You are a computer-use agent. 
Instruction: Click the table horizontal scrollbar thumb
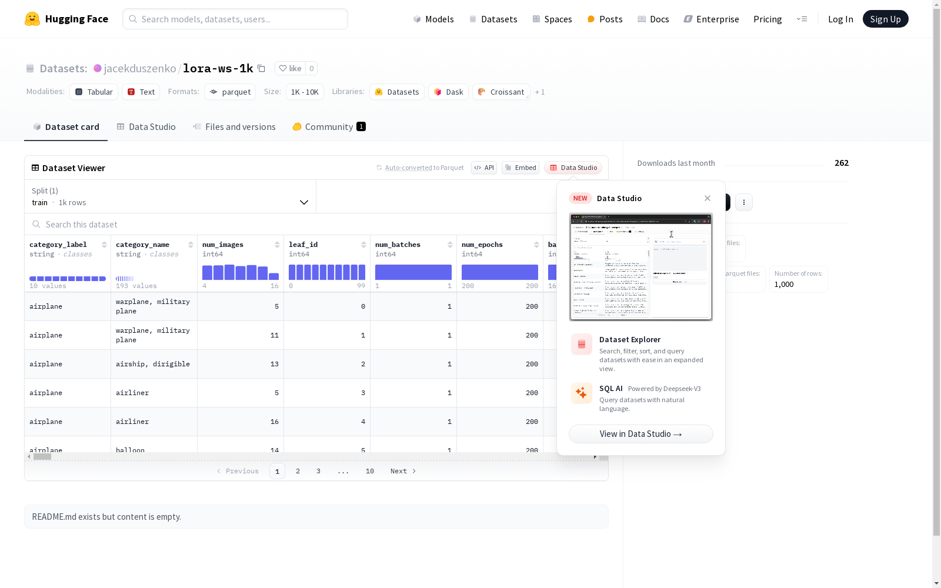pos(42,456)
